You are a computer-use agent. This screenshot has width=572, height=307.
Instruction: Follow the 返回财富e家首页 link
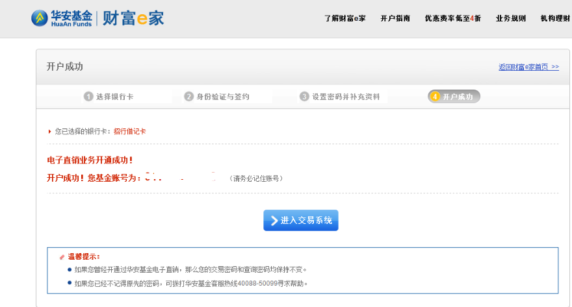(x=528, y=67)
